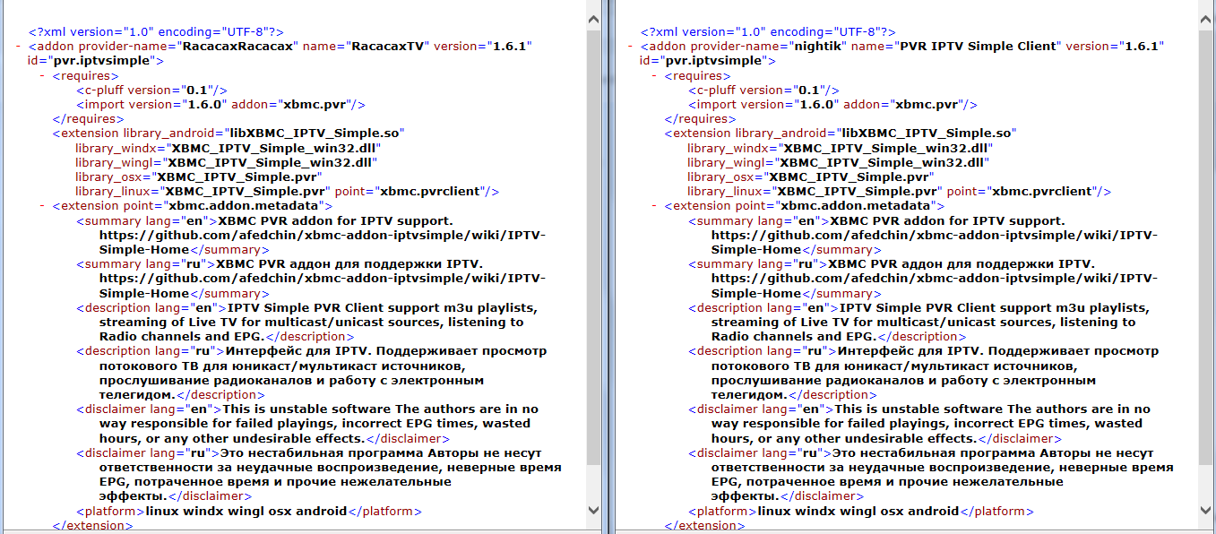Collapse the xbmc.addon.metadata extension in right pane
Image resolution: width=1216 pixels, height=534 pixels.
(x=654, y=206)
